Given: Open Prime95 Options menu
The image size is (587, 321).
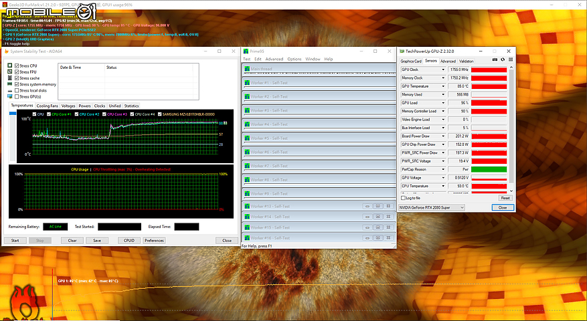Looking at the screenshot, I should tap(295, 59).
